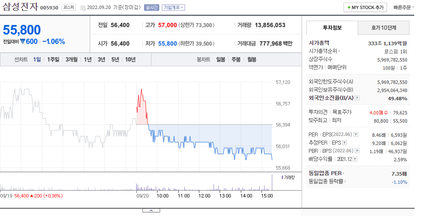Click the 거래량 value 13,856,053

tap(270, 25)
